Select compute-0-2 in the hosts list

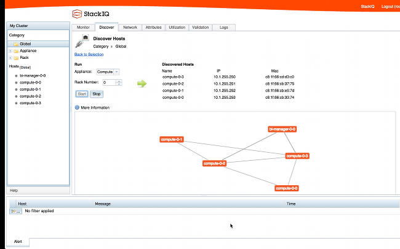tap(30, 96)
